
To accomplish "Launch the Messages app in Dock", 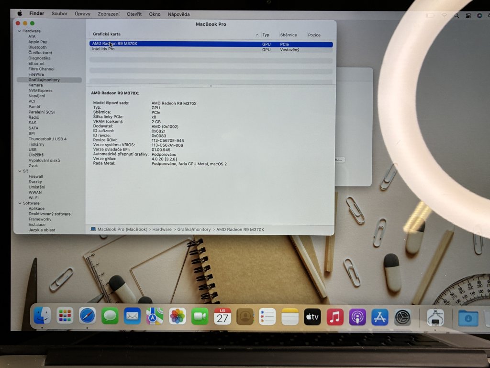I will (110, 316).
